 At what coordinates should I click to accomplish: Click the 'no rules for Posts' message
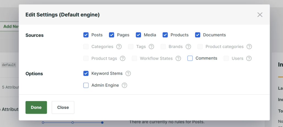click(x=167, y=122)
